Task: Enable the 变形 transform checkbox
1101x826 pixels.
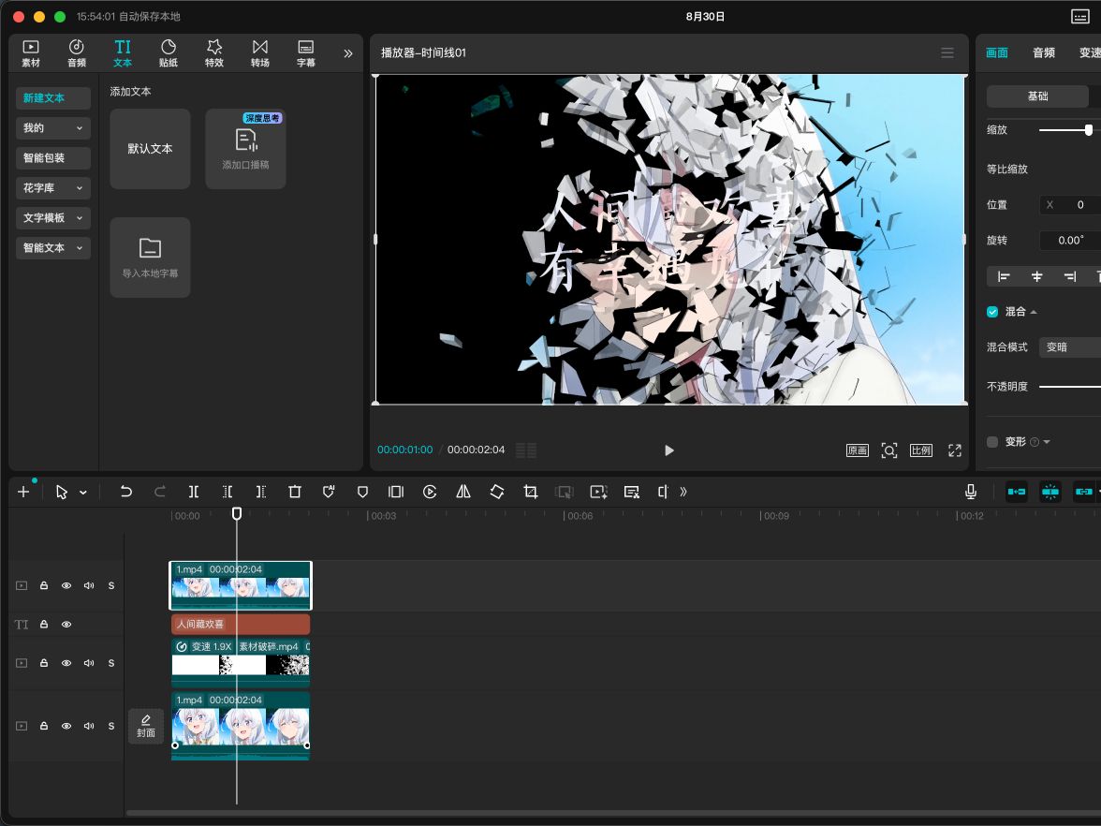Action: coord(992,442)
